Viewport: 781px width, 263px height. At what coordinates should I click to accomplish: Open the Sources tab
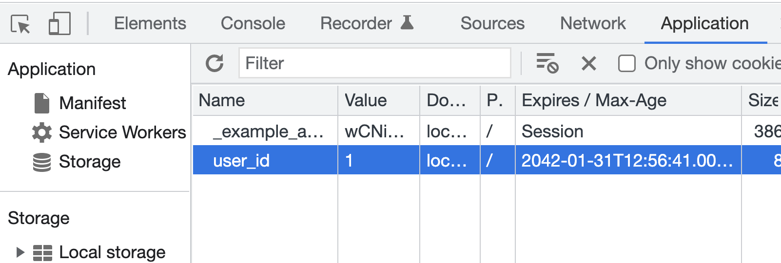492,23
